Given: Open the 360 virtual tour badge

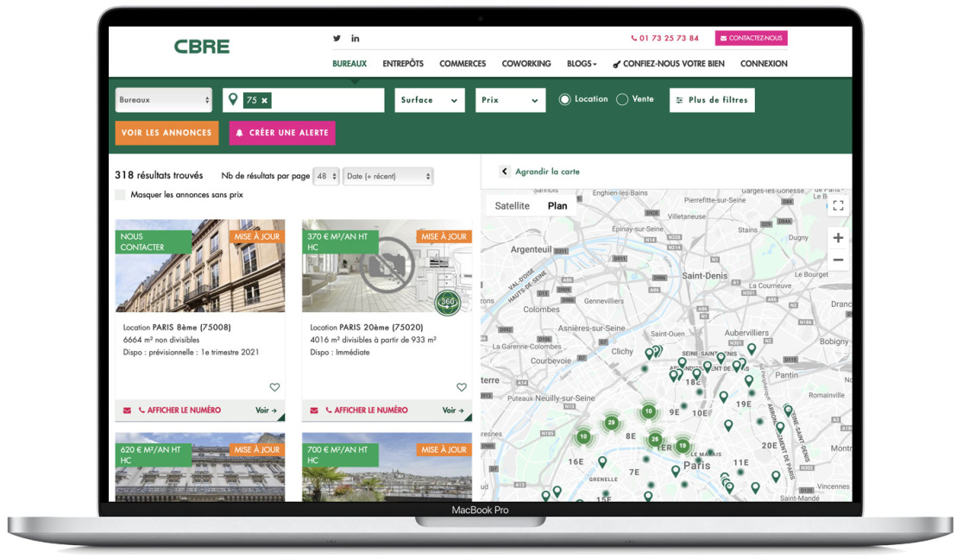Looking at the screenshot, I should click(448, 302).
